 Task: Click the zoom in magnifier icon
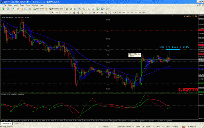pos(80,9)
